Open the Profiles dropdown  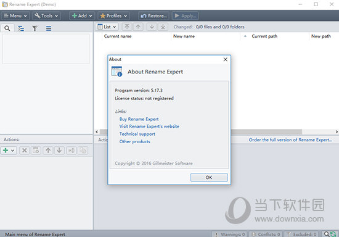pyautogui.click(x=114, y=16)
